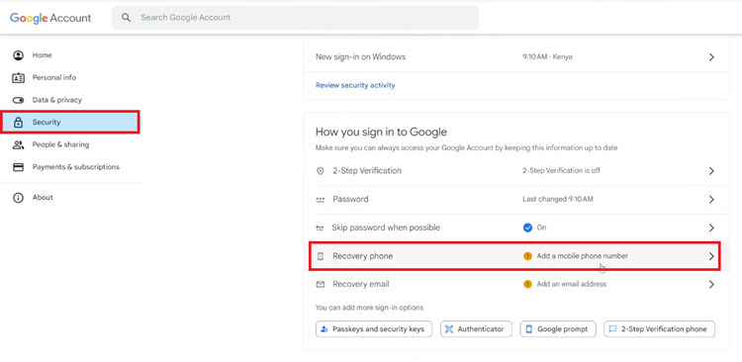Add Passkeys and security keys option
This screenshot has height=362, width=742.
click(374, 329)
